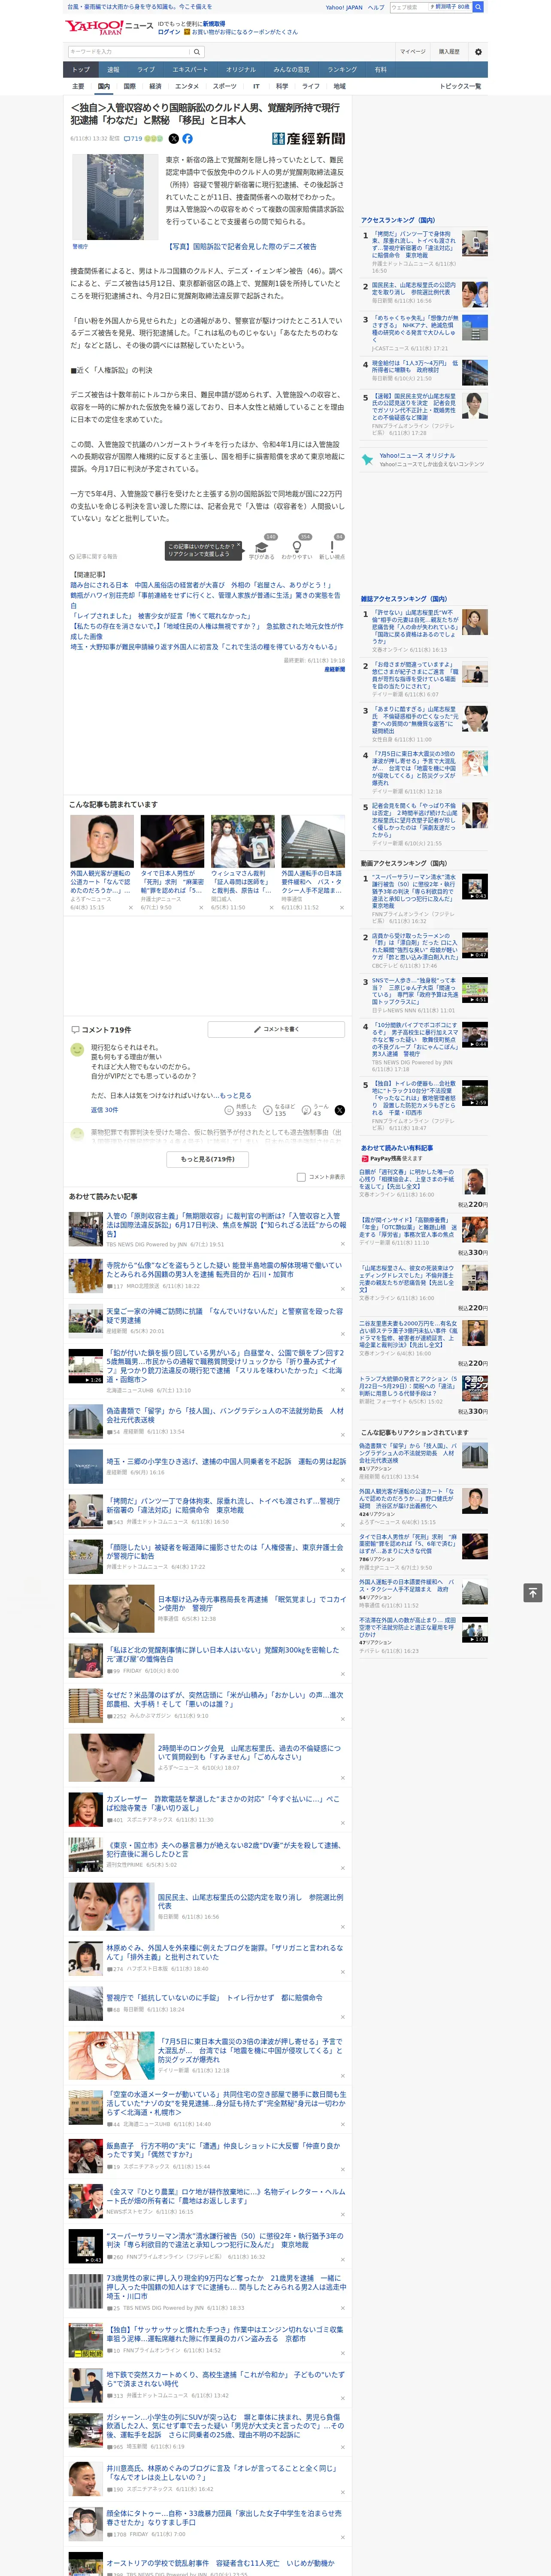
Task: Open ヘルプ link in header
Action: (375, 7)
